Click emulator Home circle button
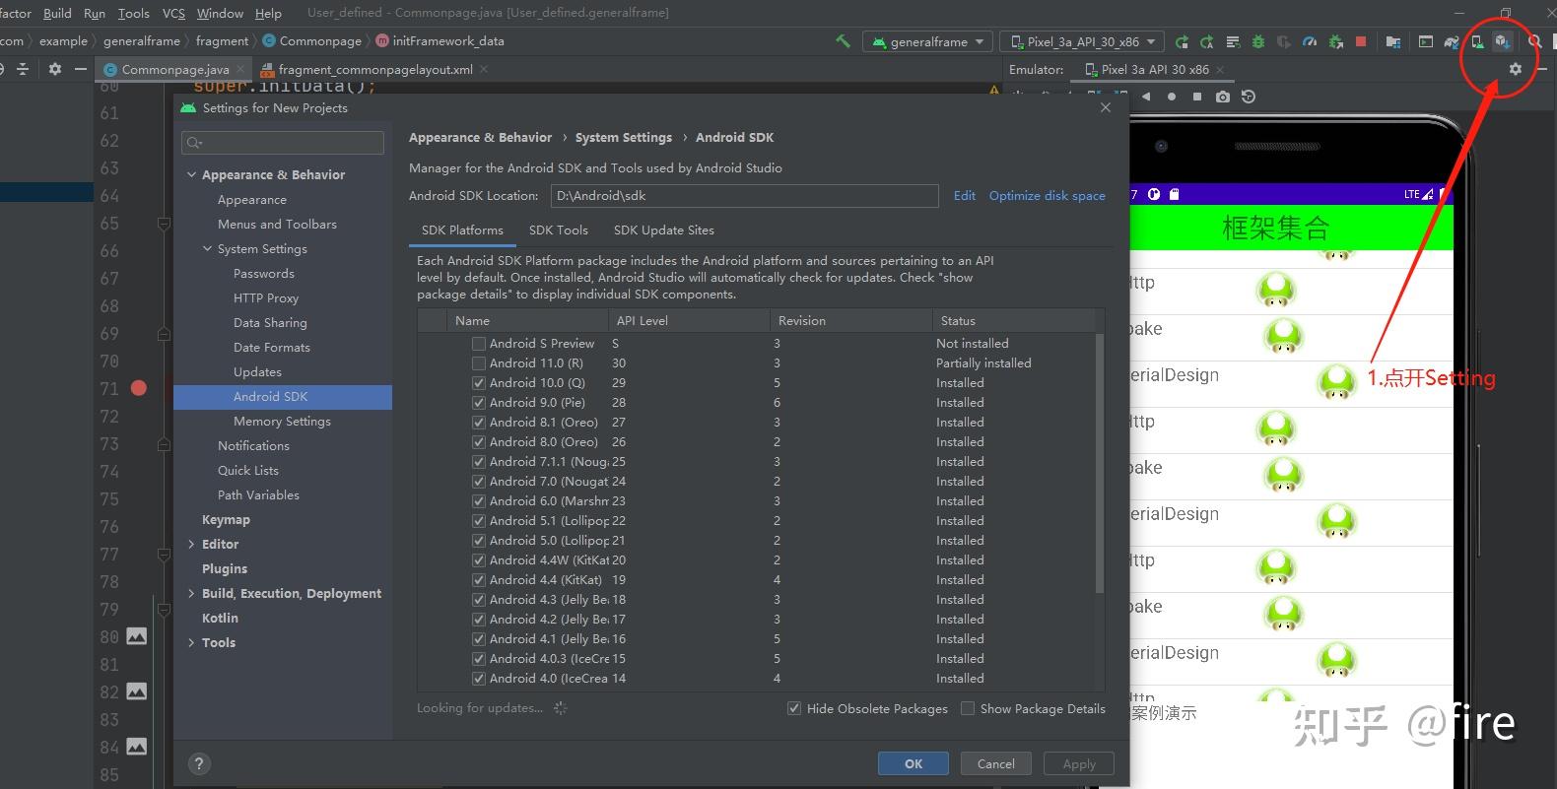This screenshot has width=1557, height=789. [x=1172, y=97]
